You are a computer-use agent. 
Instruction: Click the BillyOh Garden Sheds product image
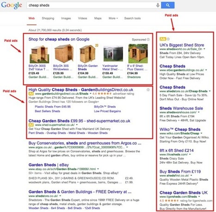click(x=87, y=54)
